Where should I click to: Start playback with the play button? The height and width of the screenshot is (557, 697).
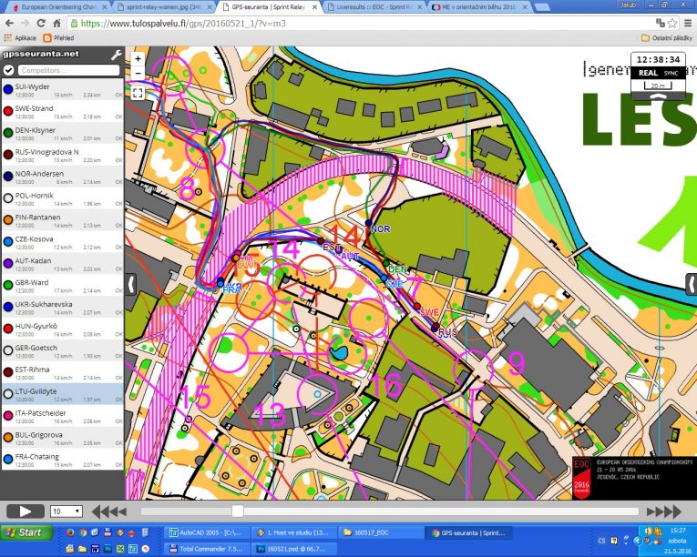26,511
